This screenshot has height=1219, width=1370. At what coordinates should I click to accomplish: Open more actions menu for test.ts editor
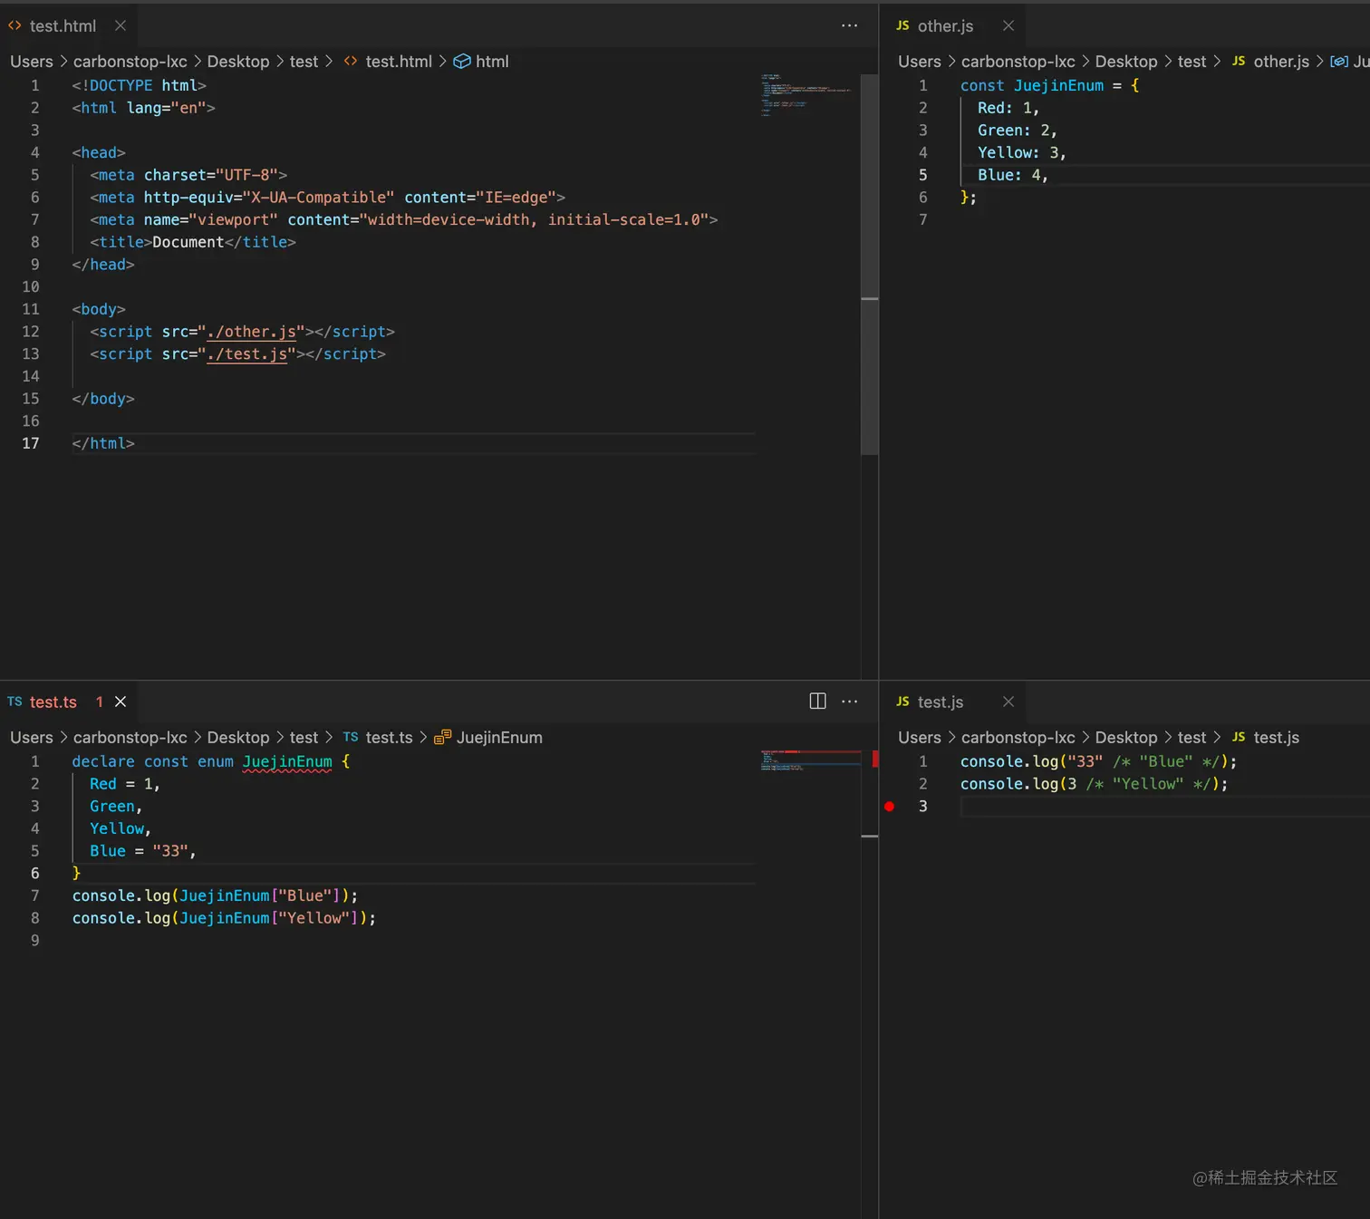pos(849,701)
